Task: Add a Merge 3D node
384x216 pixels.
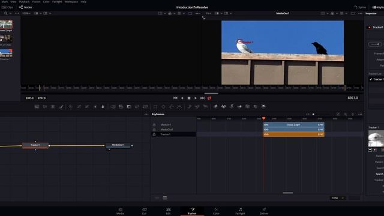Action: (239, 107)
